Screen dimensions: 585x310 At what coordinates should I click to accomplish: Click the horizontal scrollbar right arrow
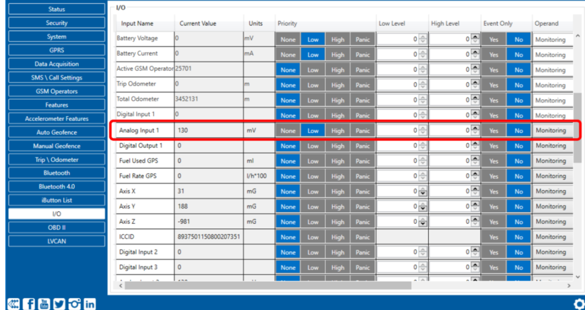pyautogui.click(x=569, y=286)
